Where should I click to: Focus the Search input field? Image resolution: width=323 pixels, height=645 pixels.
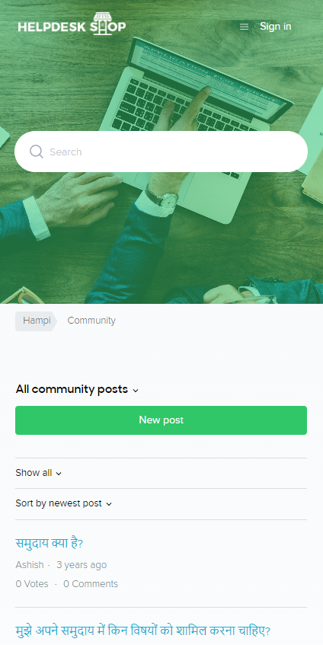tap(161, 152)
